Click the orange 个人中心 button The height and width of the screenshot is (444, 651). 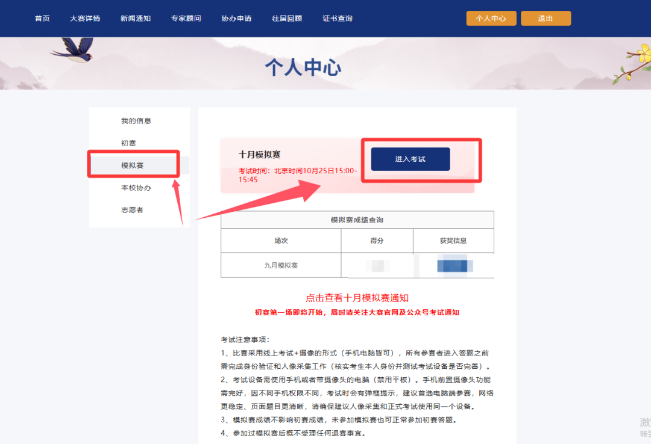491,19
